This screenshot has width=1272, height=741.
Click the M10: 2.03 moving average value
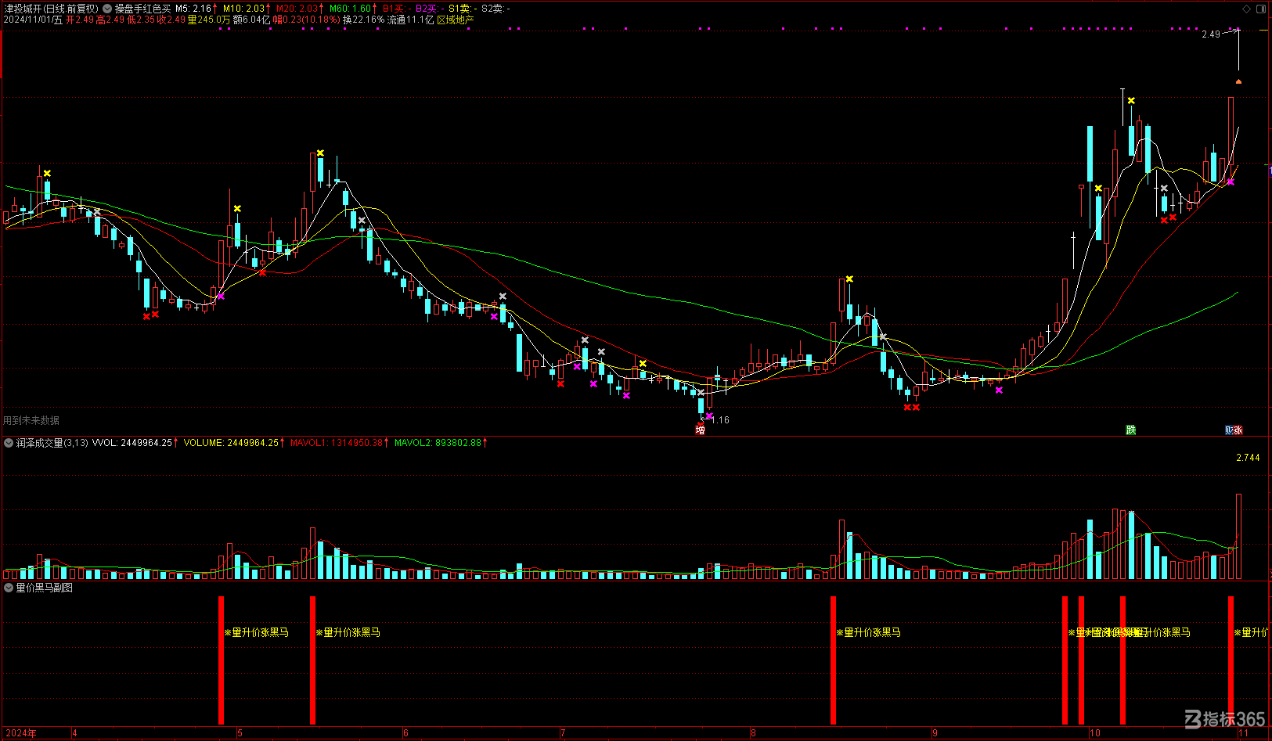[x=244, y=9]
